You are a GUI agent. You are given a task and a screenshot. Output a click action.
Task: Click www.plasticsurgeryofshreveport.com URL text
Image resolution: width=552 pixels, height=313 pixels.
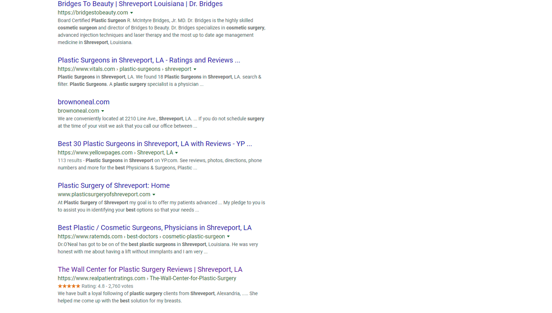click(104, 194)
